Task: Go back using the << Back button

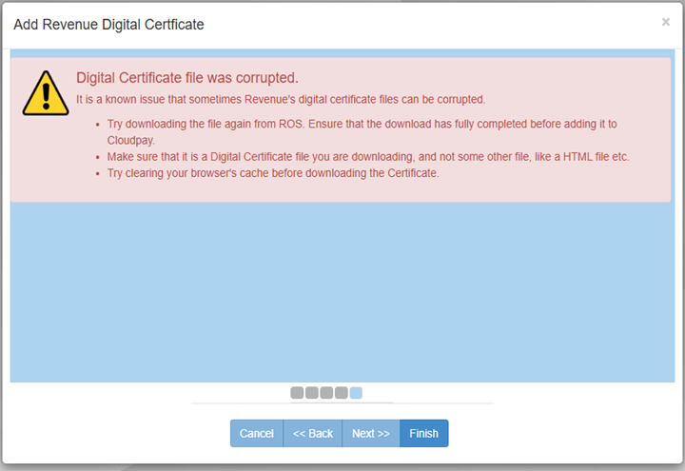Action: coord(312,433)
